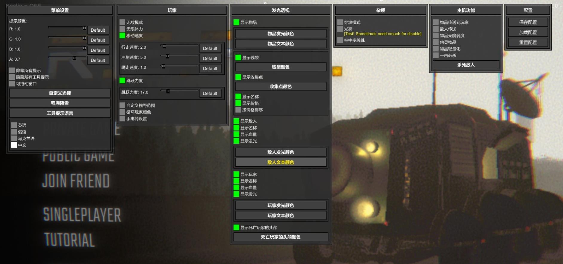Click SINGLEPLAYER in the game menu
Viewport: 563px width, 264px height.
[x=82, y=215]
